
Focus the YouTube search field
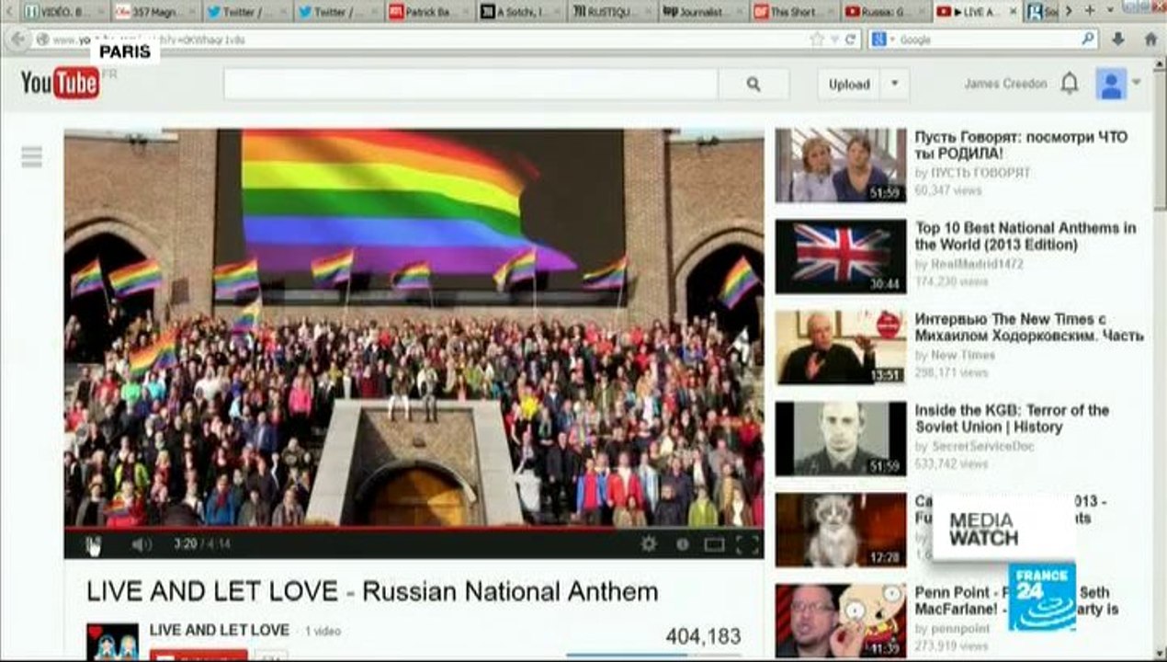pyautogui.click(x=470, y=85)
